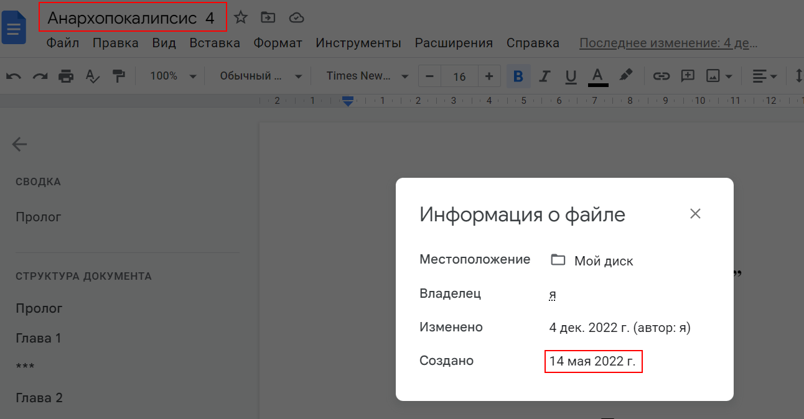Click the undo arrow icon

pos(14,76)
